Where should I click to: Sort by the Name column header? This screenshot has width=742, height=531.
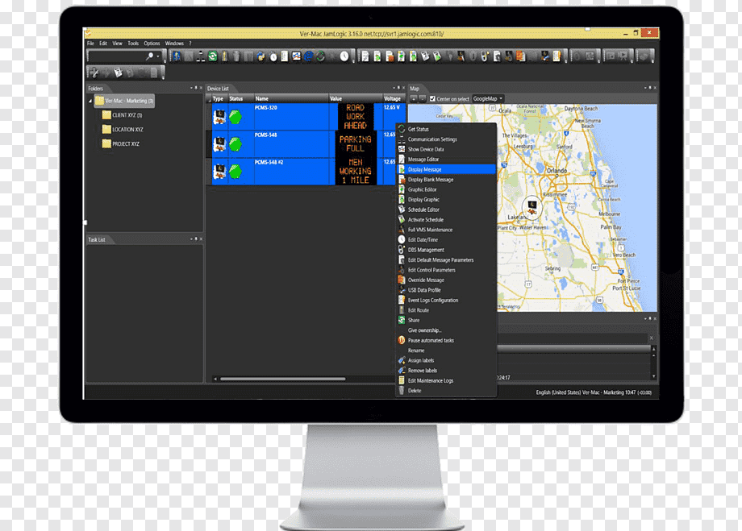click(x=291, y=98)
